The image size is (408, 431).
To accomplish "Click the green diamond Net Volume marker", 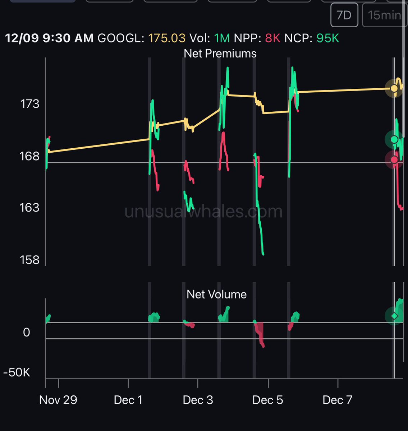I will tap(394, 316).
